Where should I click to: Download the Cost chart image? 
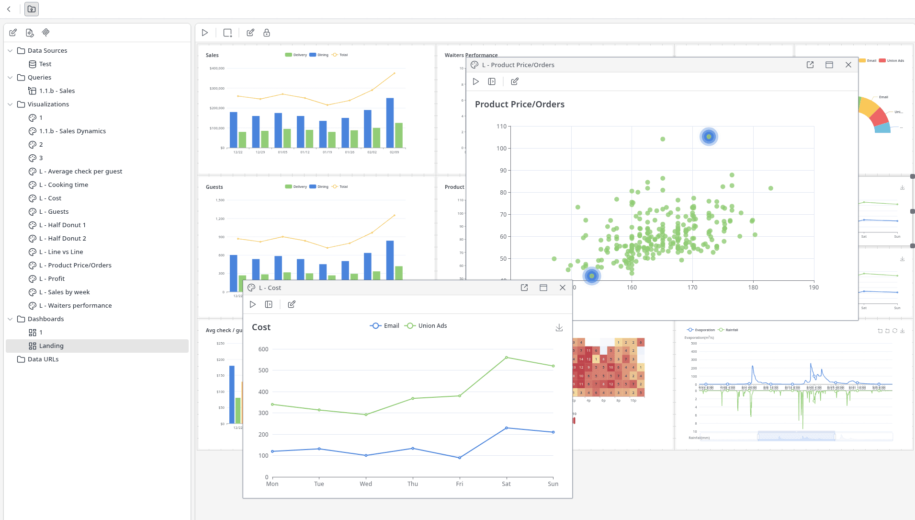[559, 327]
